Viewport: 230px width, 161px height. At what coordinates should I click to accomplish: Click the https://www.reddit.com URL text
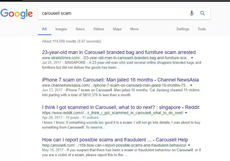(x=113, y=113)
